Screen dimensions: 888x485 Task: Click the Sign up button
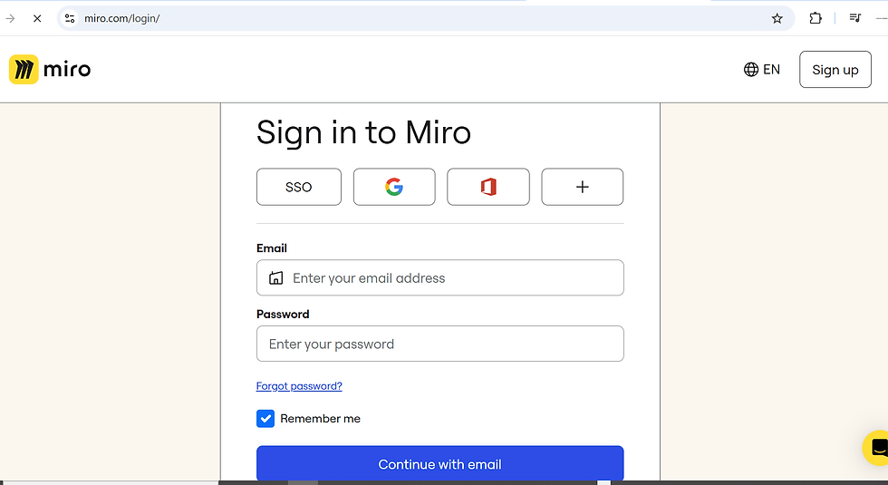tap(835, 69)
